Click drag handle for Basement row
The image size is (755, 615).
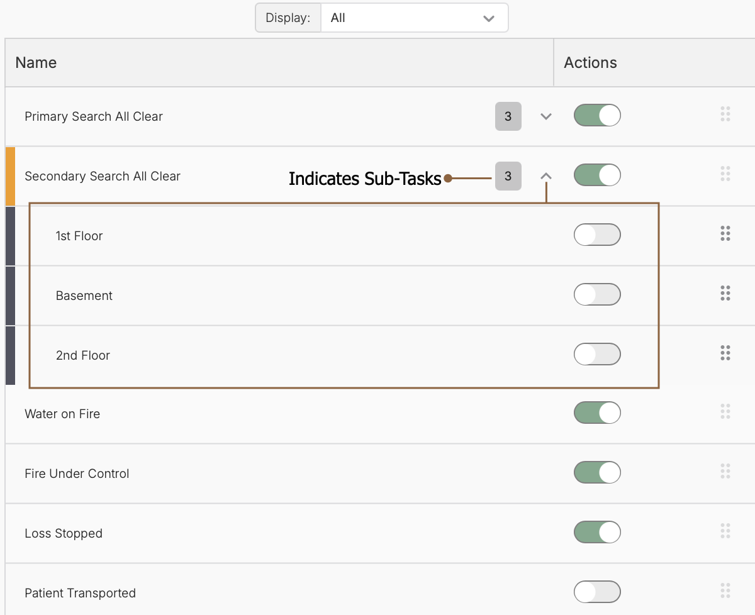[x=725, y=293]
